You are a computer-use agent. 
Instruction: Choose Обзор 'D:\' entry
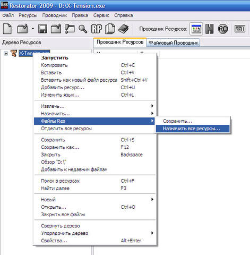pyautogui.click(x=95, y=162)
